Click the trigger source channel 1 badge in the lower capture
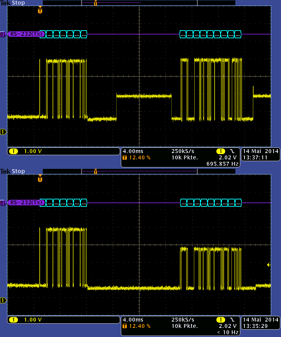Screen dimensions: 281x337 pos(221,320)
